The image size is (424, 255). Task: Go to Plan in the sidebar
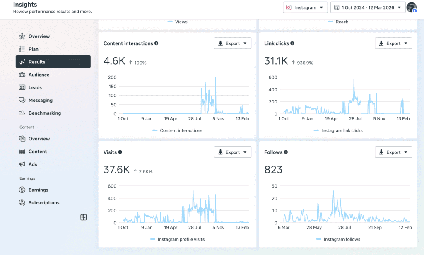pyautogui.click(x=33, y=49)
